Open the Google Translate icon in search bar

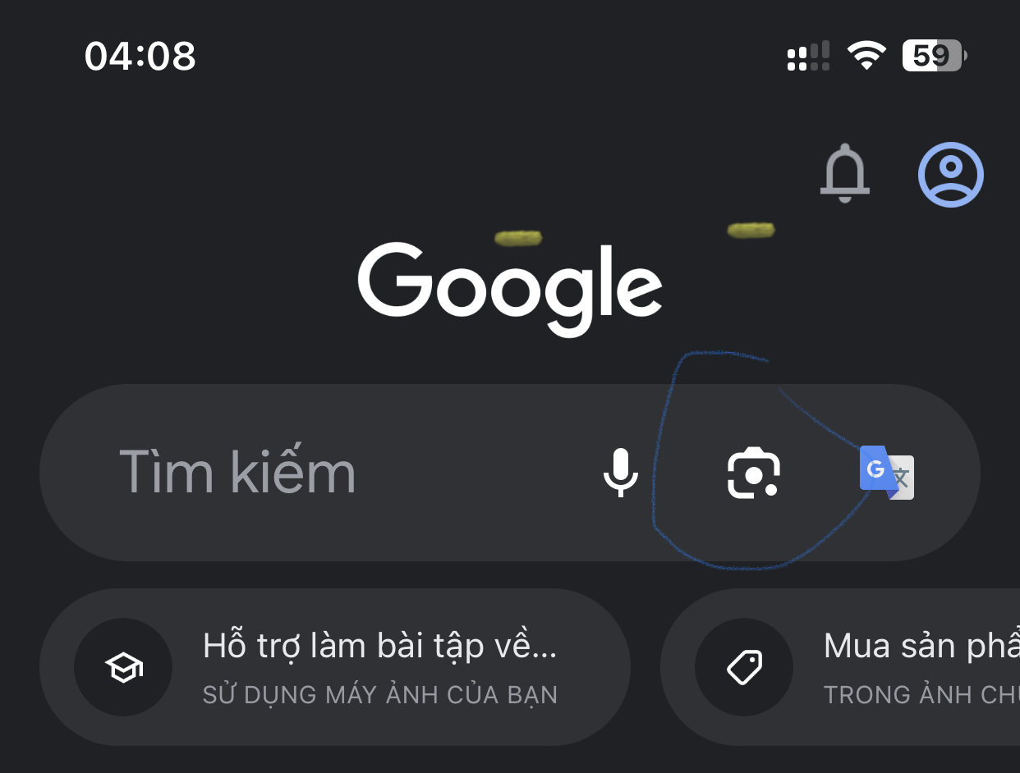coord(887,473)
